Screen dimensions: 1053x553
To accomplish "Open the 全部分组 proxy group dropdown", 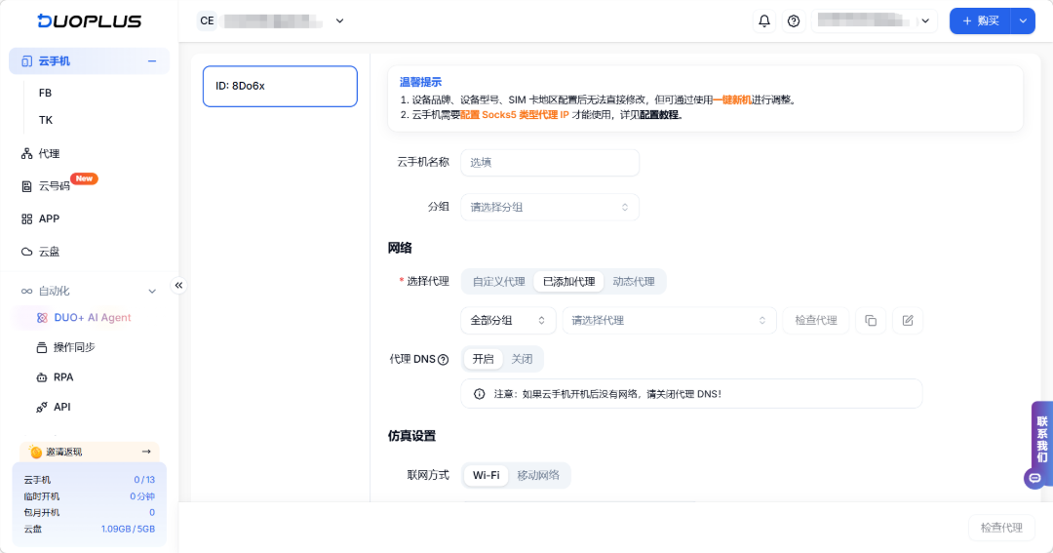I will coord(508,321).
